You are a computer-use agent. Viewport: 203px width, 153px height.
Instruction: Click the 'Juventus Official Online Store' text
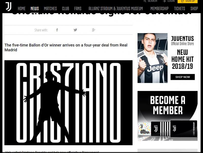click(x=182, y=41)
